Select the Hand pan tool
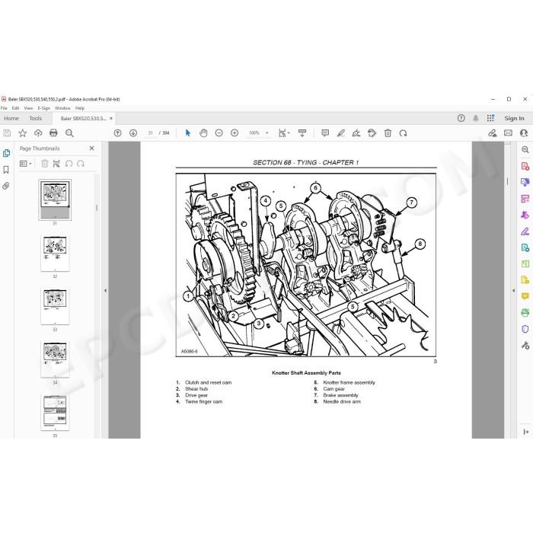 click(x=203, y=133)
